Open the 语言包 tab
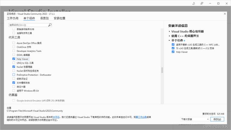The height and width of the screenshot is (130, 231). [44, 18]
